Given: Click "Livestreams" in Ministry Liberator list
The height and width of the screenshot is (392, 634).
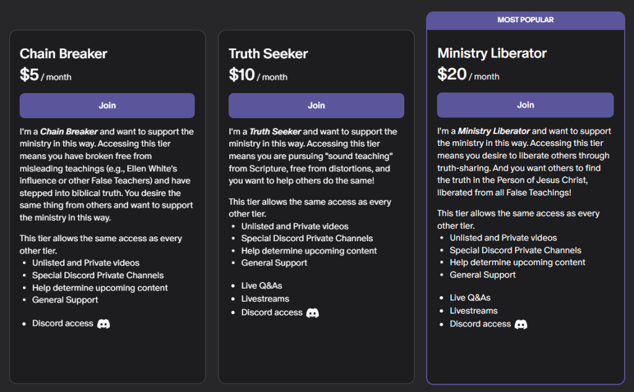Looking at the screenshot, I should click(474, 310).
